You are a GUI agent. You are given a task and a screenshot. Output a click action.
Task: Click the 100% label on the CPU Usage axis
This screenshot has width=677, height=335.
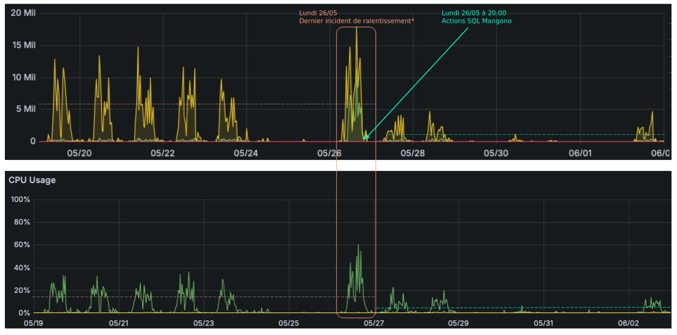(x=21, y=200)
